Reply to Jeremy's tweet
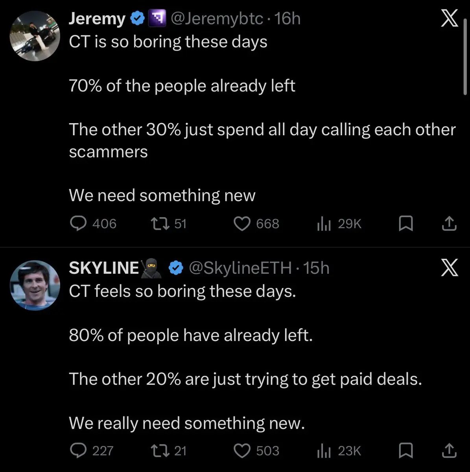470x472 pixels. (78, 223)
